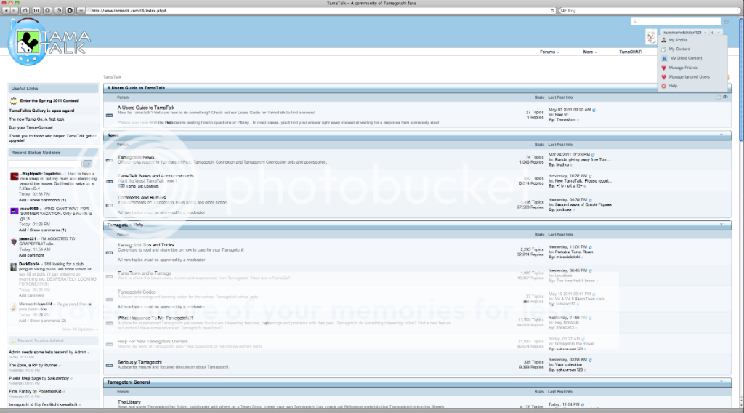Image resolution: width=744 pixels, height=413 pixels.
Task: Click Dorkfish54's avatar in status updates
Action: click(x=13, y=268)
